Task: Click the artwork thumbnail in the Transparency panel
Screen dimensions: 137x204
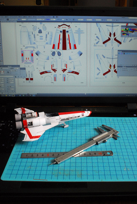Action: click(2, 72)
